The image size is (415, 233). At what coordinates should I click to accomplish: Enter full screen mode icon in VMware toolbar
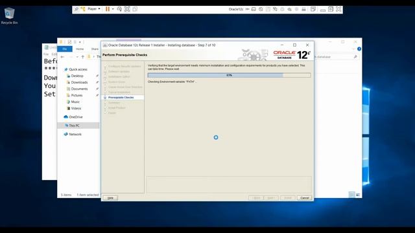pos(127,9)
